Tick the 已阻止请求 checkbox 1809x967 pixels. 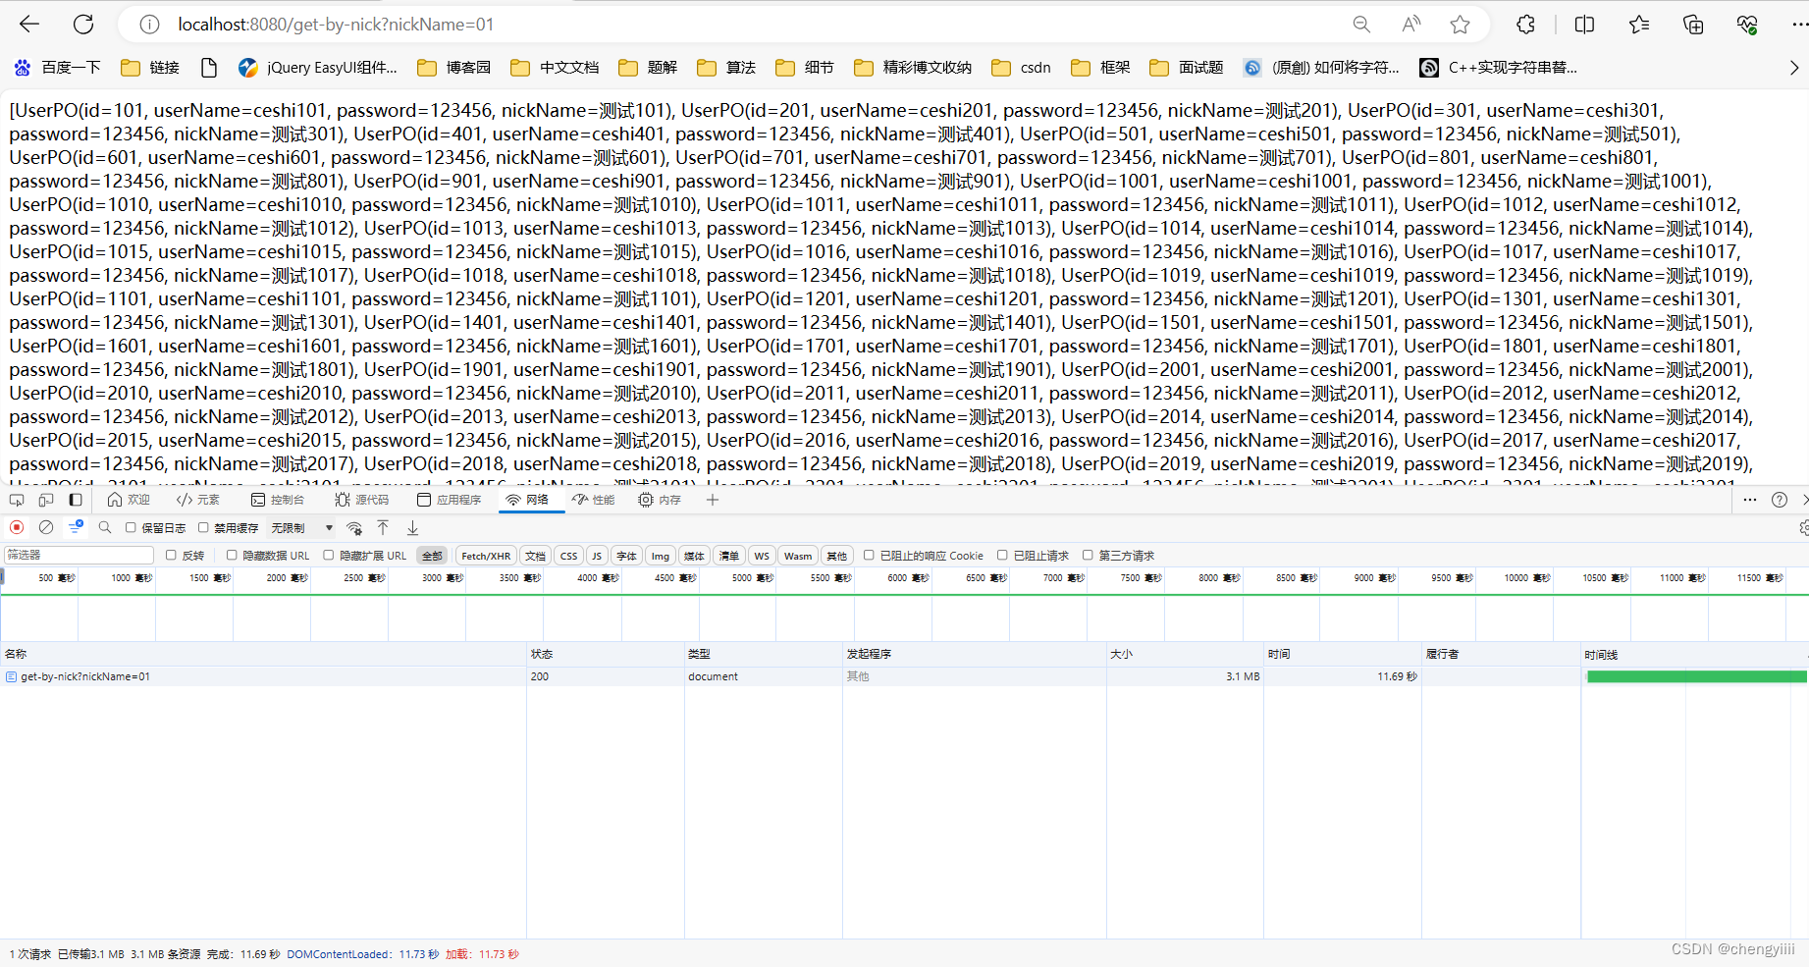(x=1002, y=555)
